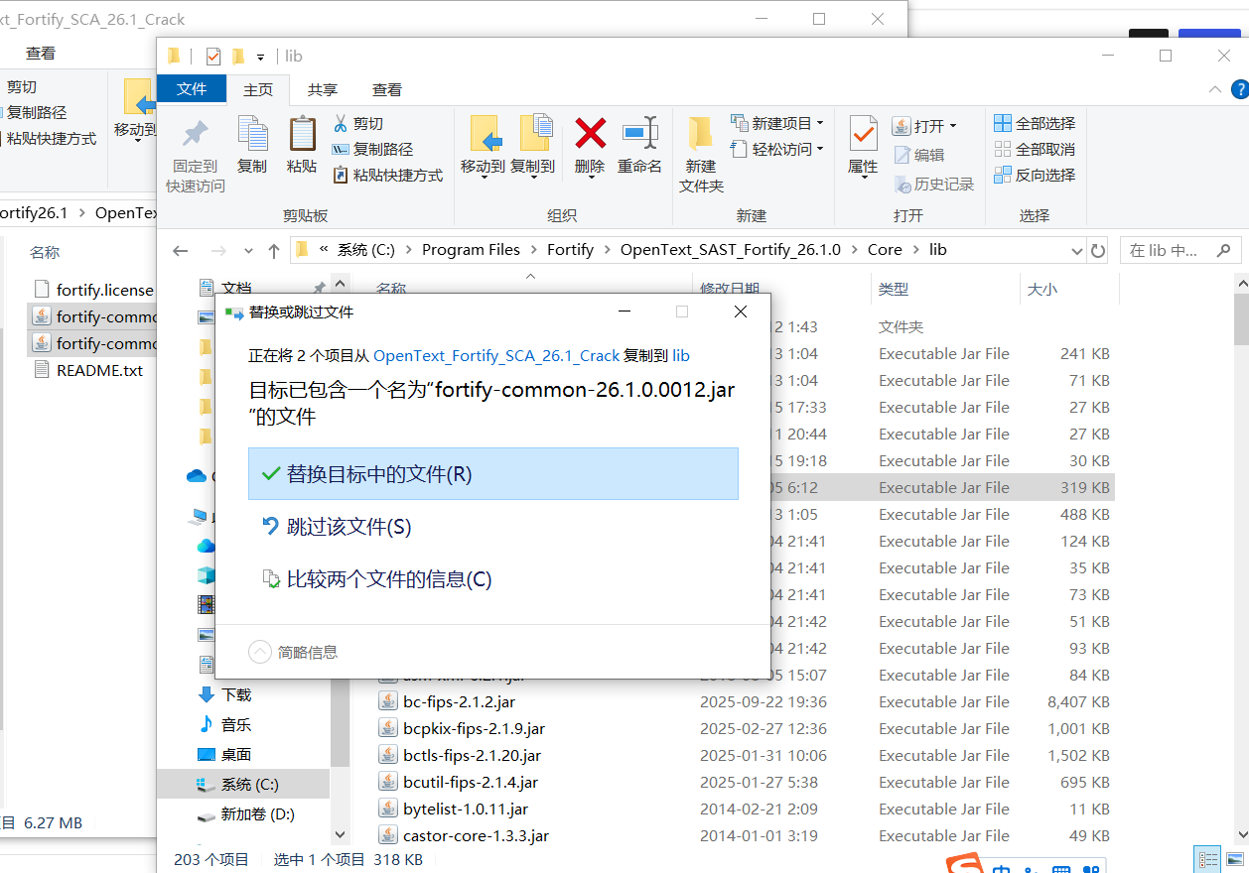The image size is (1249, 873).
Task: Click Copy path (复制路径) in lib window ribbon
Action: point(372,149)
